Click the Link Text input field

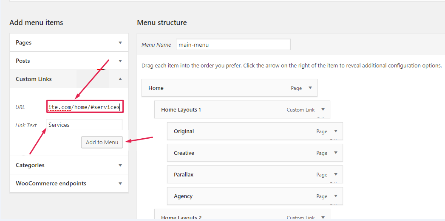click(x=84, y=125)
